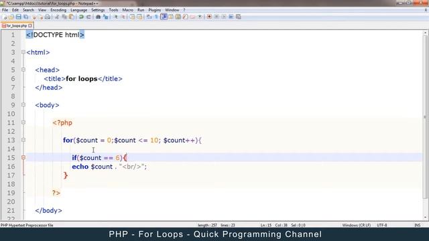Open the Function List toolbar icon
Viewport: 429px width, 241px height.
[x=185, y=17]
